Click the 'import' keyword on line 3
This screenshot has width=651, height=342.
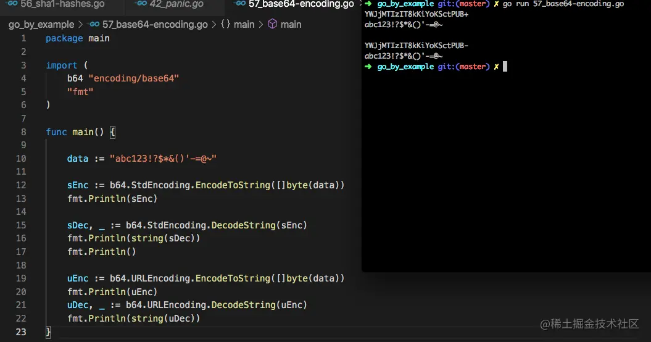click(x=62, y=65)
